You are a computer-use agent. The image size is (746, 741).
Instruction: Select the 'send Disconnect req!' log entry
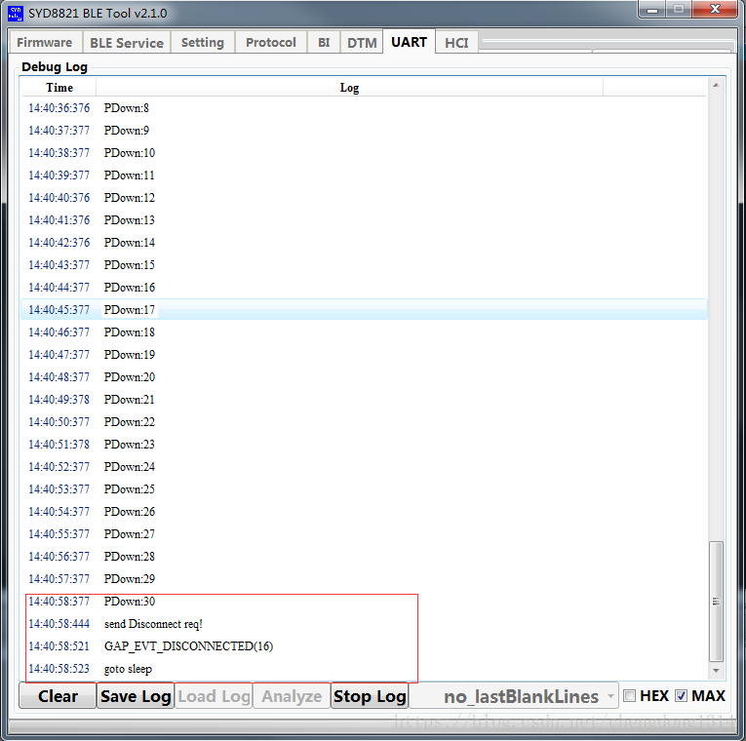[364, 624]
